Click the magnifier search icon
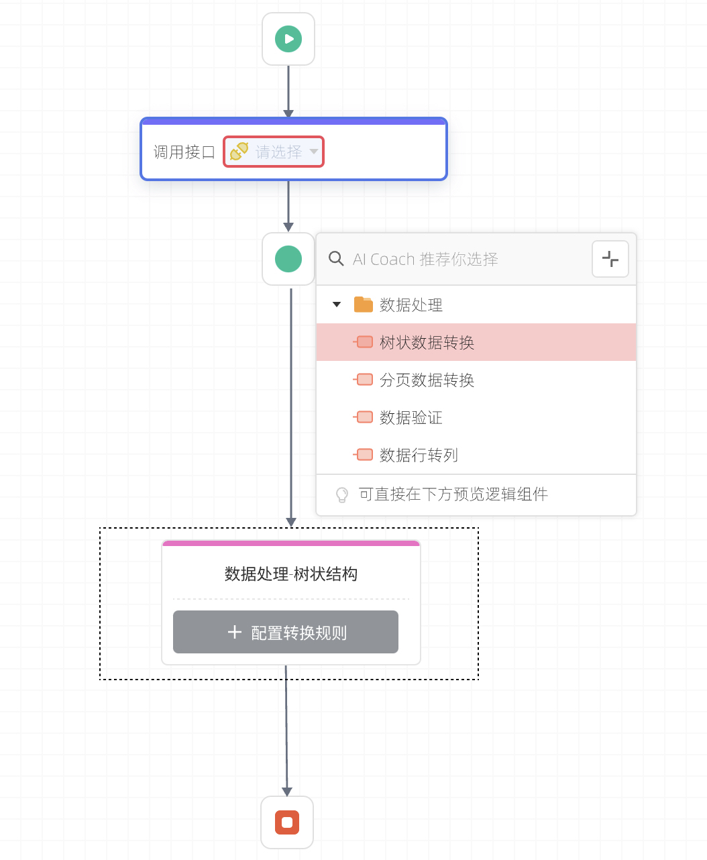Screen dimensions: 707x860 336,259
